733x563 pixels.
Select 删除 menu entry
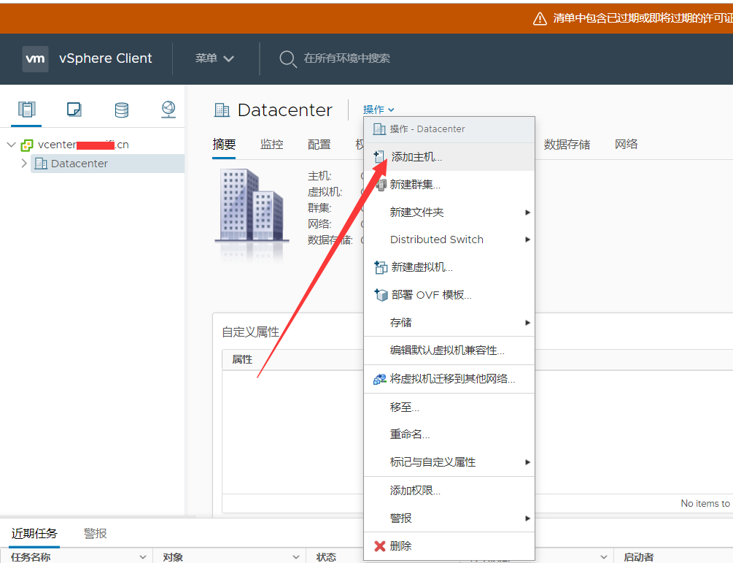tap(449, 546)
